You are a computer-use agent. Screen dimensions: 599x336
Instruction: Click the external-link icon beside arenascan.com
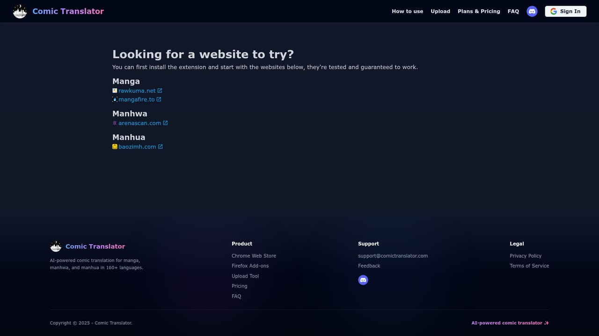click(x=165, y=123)
